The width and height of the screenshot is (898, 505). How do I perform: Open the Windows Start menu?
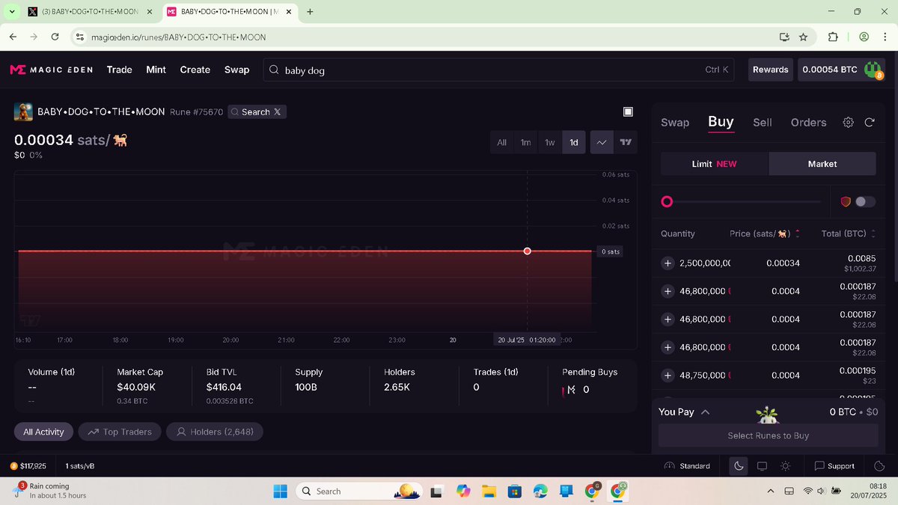pyautogui.click(x=280, y=491)
